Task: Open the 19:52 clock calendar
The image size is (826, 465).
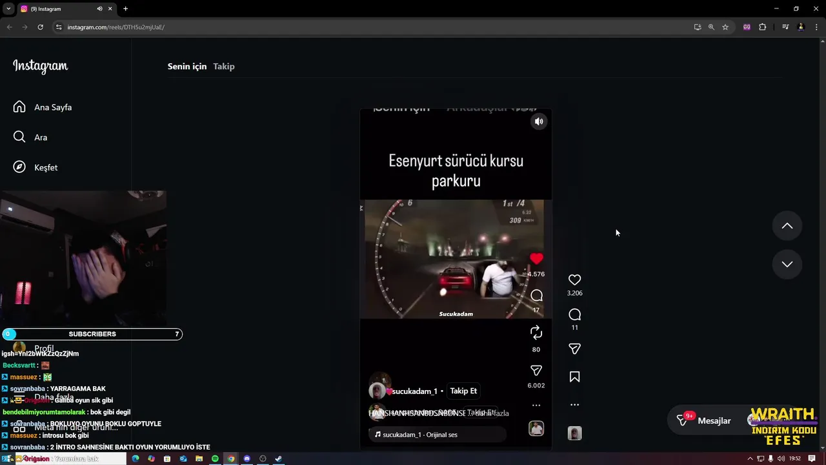Action: click(x=795, y=459)
